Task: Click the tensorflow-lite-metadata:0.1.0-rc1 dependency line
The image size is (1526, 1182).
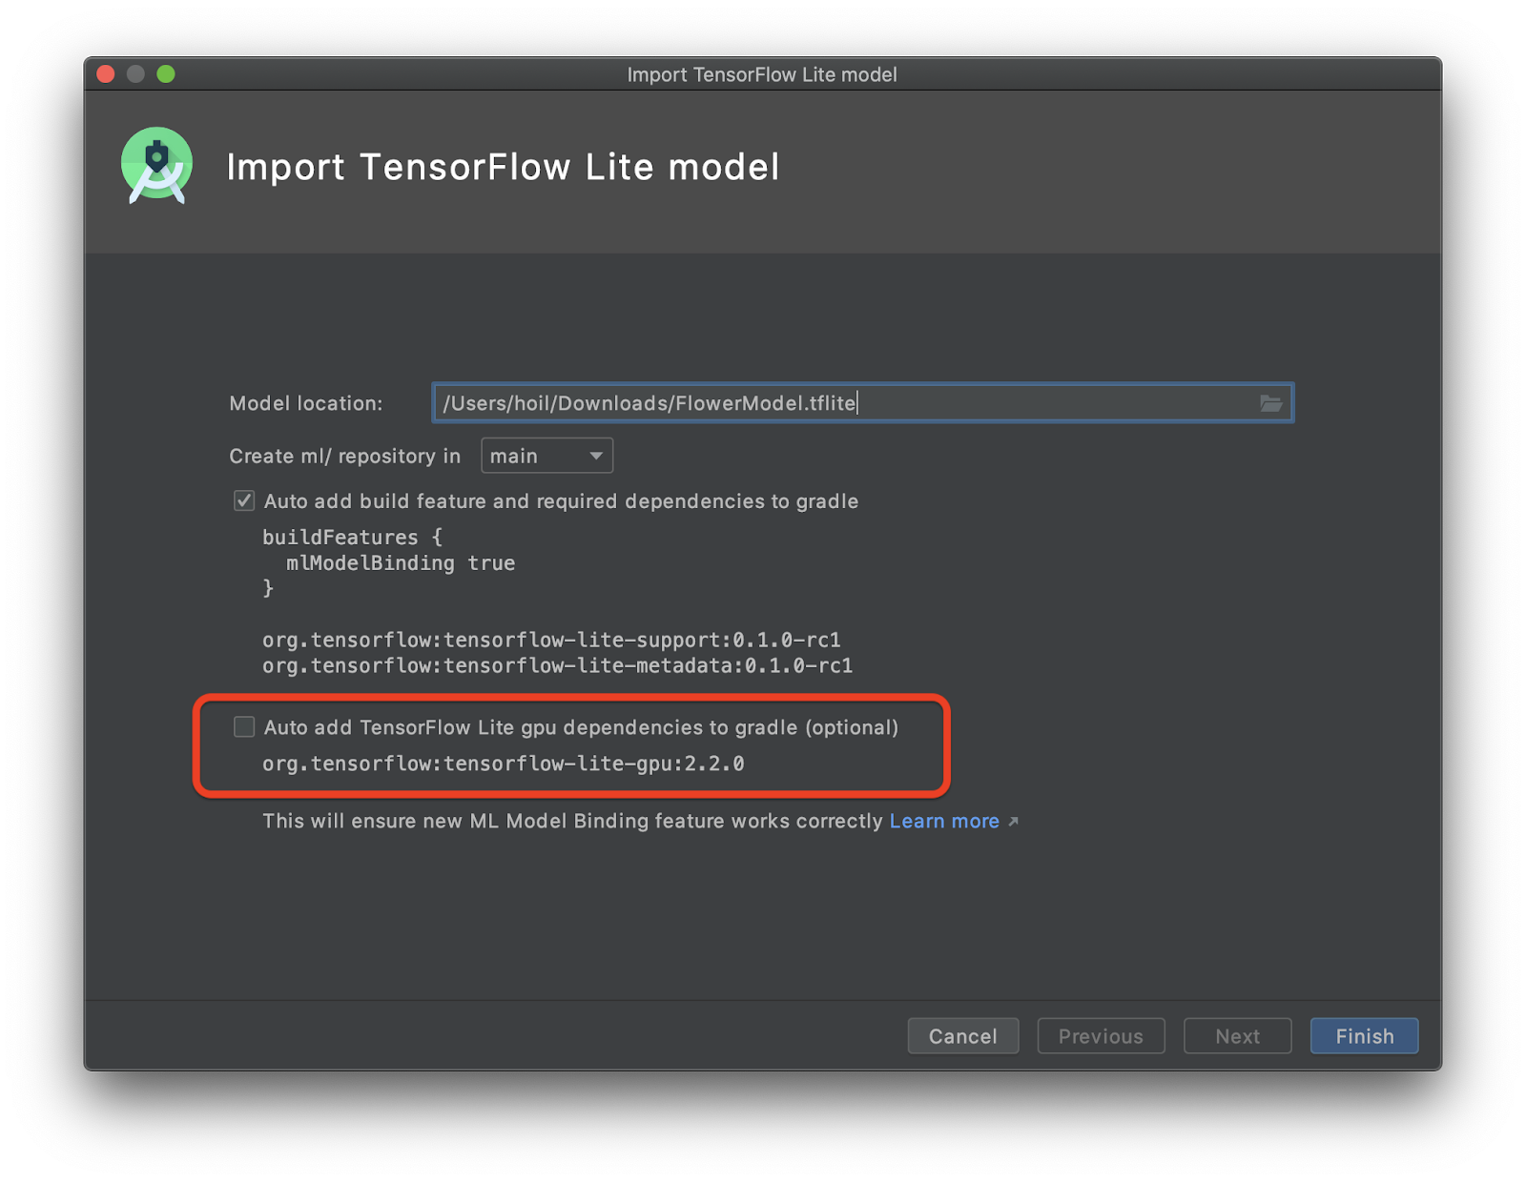Action: point(557,665)
